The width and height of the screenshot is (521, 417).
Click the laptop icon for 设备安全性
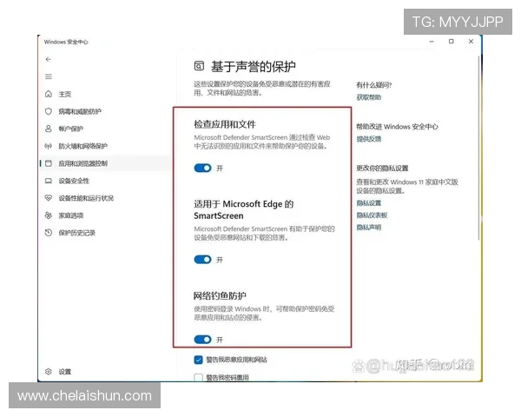[x=49, y=181]
